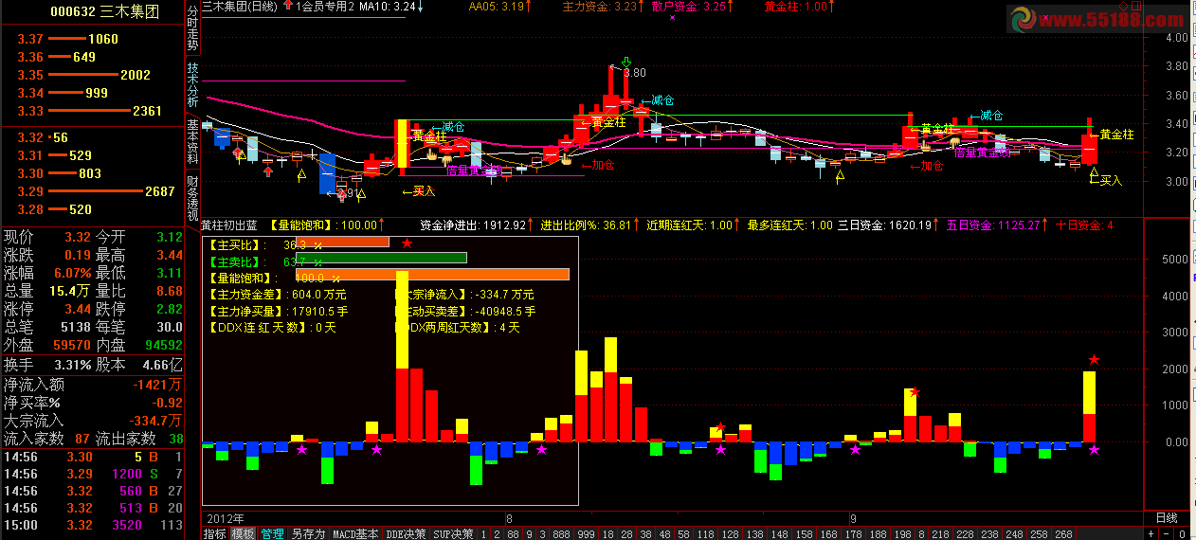Viewport: 1196px width, 540px height.
Task: Click the magenta star below the latest volume bar
Action: (1094, 450)
